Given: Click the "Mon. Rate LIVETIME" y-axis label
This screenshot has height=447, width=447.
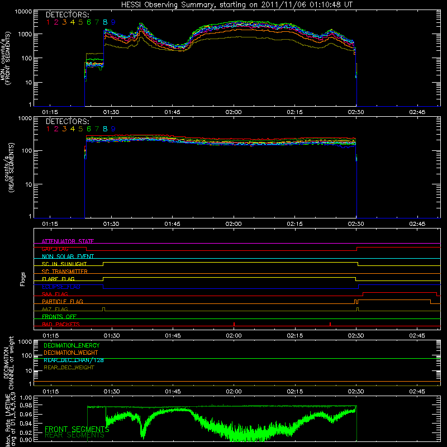Looking at the screenshot, I should click(8, 420).
